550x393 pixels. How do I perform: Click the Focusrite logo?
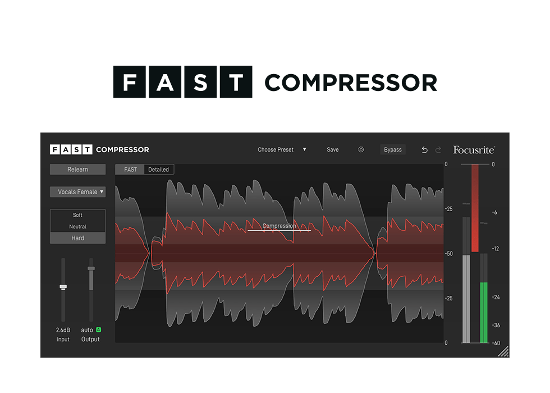[x=474, y=150]
